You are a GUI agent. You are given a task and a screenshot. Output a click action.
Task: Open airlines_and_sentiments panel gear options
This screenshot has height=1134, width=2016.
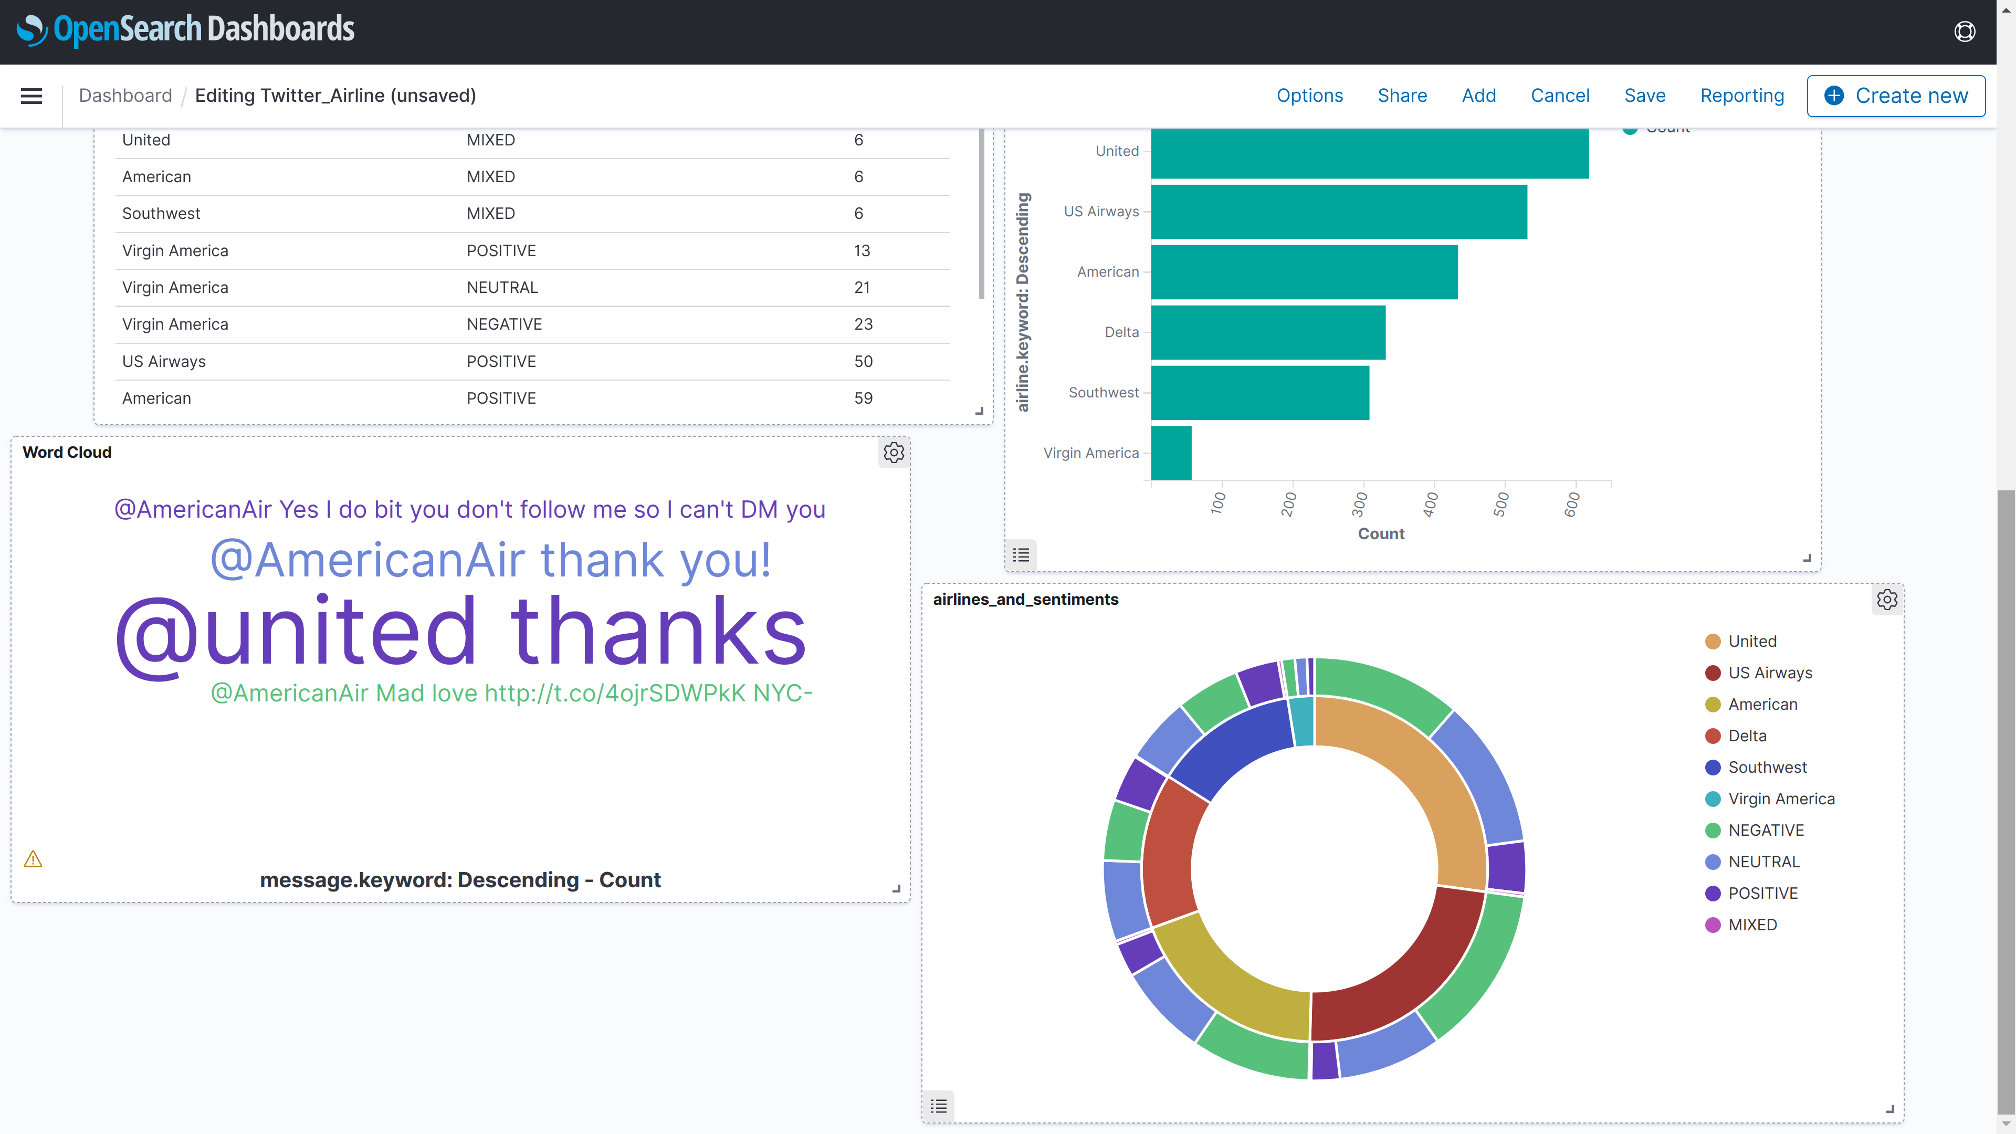point(1887,600)
